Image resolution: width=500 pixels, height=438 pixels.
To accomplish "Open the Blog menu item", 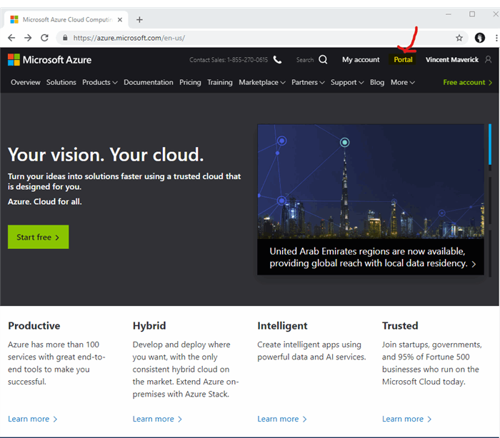I will (377, 82).
